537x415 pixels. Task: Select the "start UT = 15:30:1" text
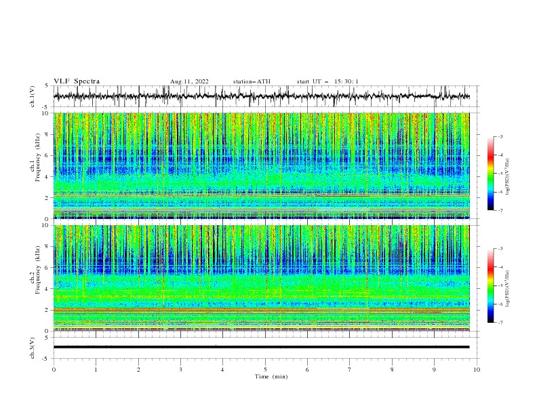(x=327, y=81)
